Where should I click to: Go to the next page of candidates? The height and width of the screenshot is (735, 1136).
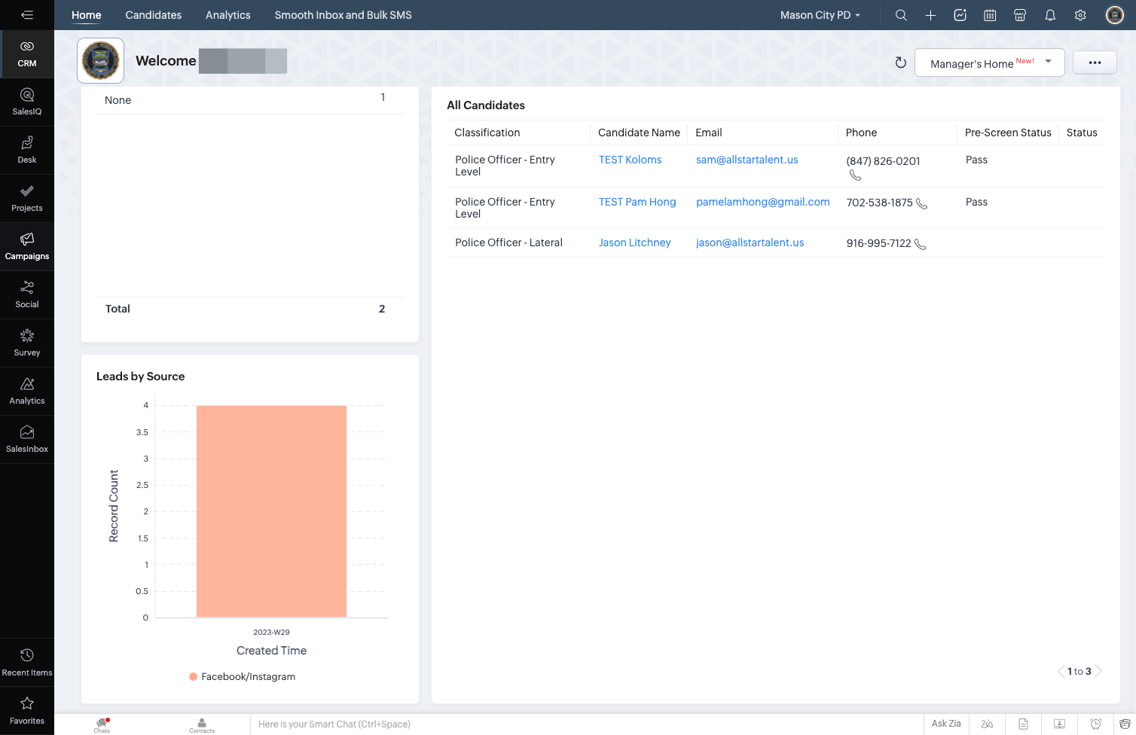pyautogui.click(x=1098, y=671)
